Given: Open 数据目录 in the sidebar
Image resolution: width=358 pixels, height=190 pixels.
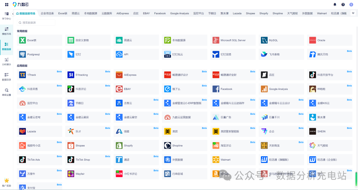Looking at the screenshot, I should click(x=6, y=77).
